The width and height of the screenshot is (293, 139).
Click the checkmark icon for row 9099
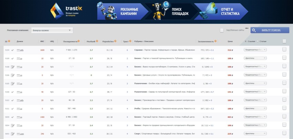pyautogui.click(x=12, y=117)
